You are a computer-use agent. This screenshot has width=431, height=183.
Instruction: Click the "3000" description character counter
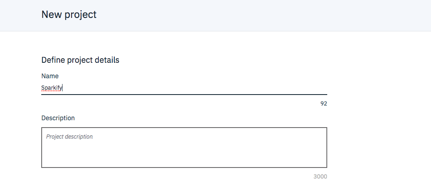click(320, 176)
